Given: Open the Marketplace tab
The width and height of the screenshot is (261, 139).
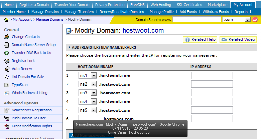Looking at the screenshot, I should pyautogui.click(x=218, y=5).
